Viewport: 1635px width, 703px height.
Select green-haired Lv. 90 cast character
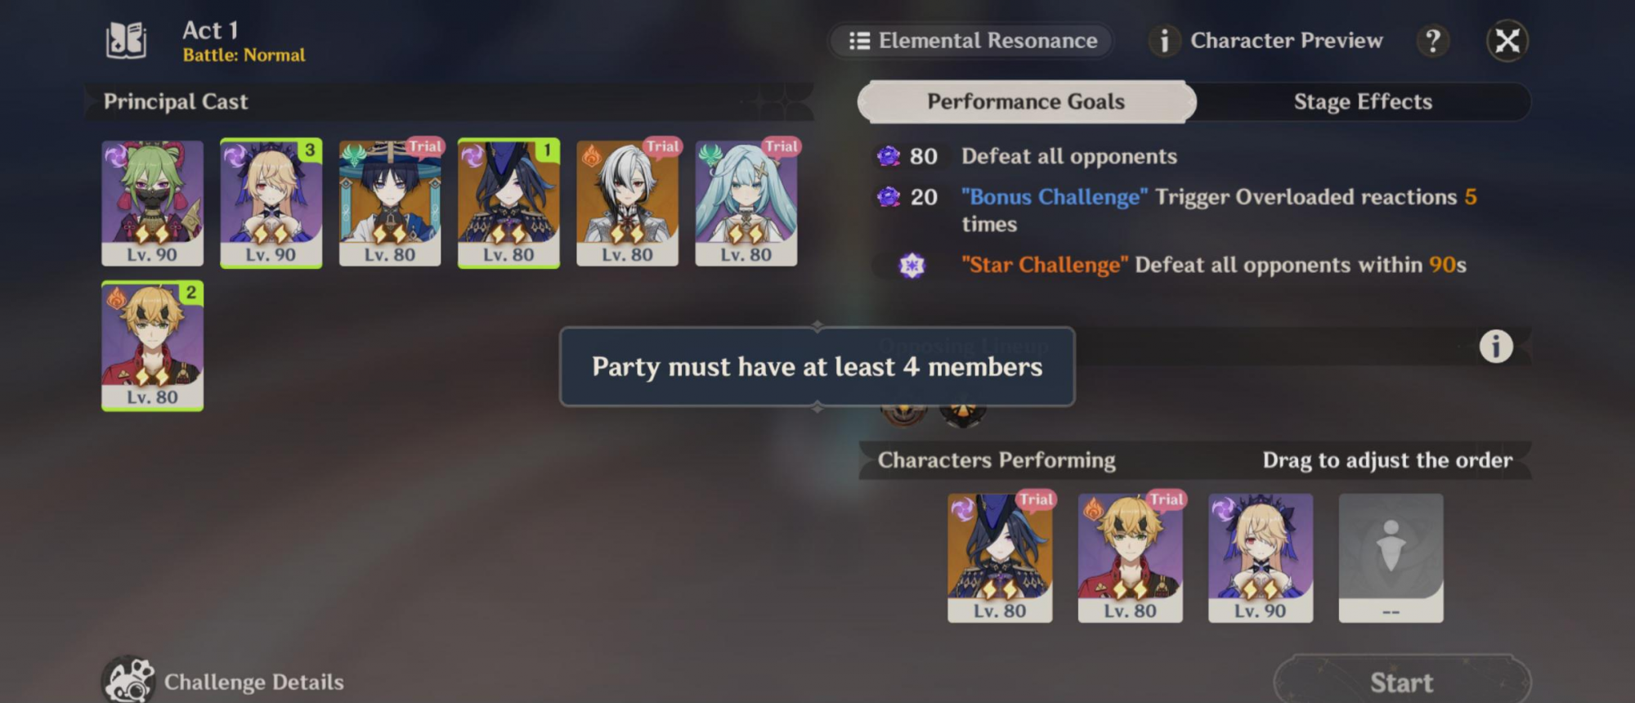pyautogui.click(x=152, y=203)
